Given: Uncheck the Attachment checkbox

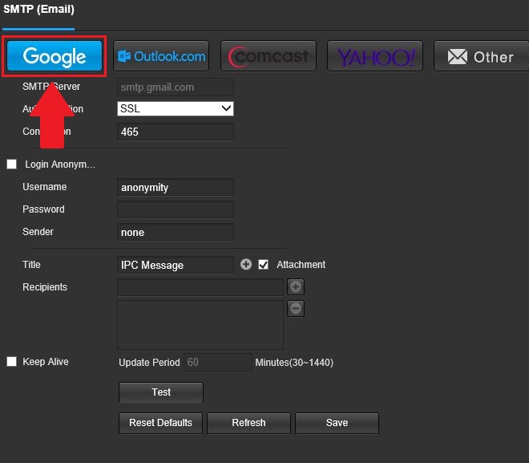Looking at the screenshot, I should pyautogui.click(x=263, y=265).
